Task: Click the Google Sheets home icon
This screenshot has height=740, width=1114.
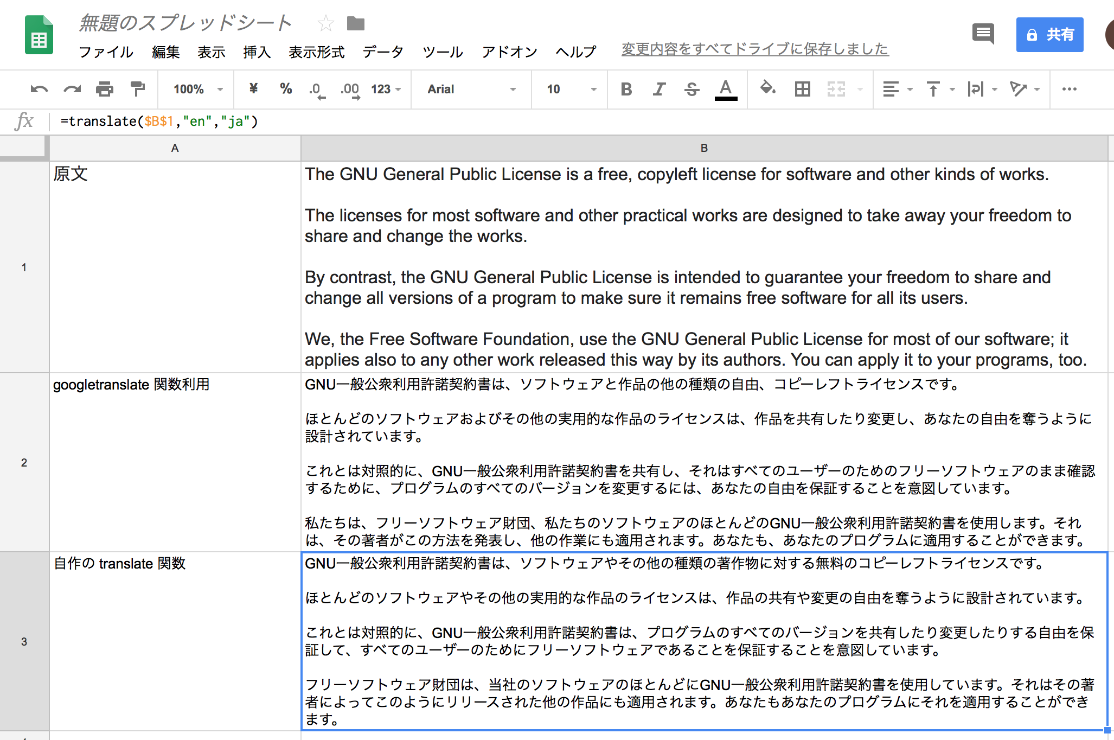Action: 39,35
